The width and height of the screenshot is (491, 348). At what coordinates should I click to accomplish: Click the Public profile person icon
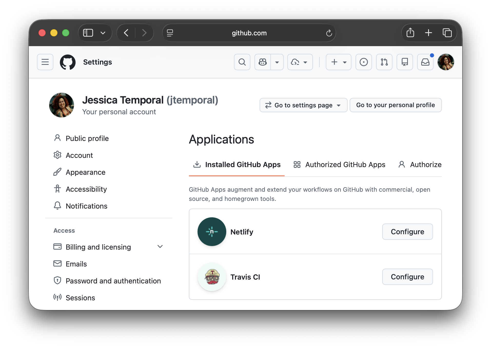pyautogui.click(x=57, y=138)
